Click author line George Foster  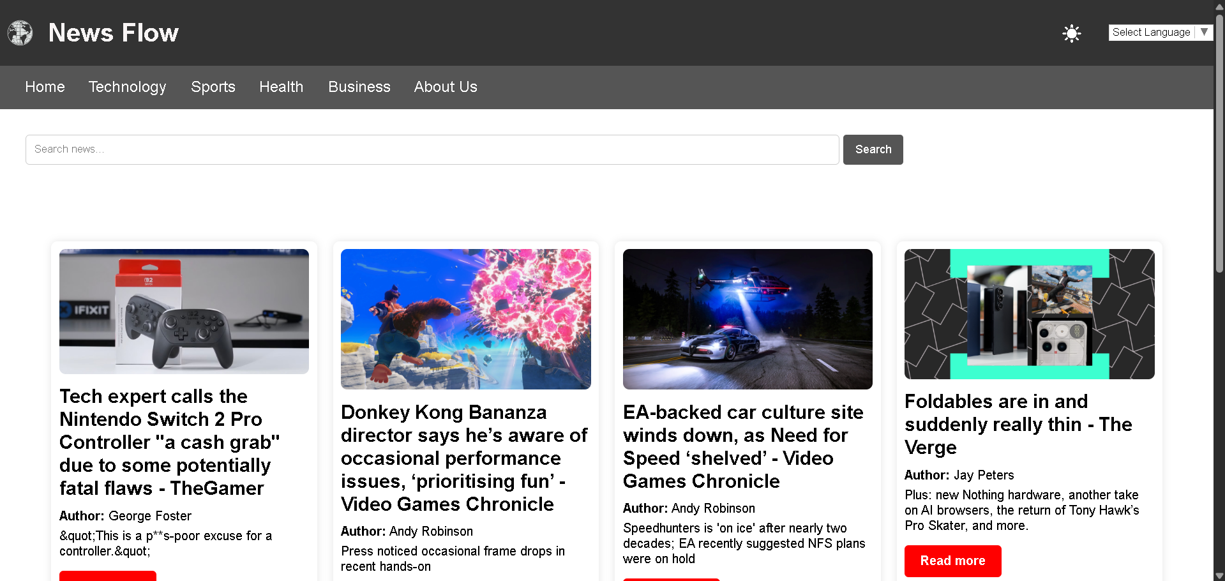click(x=125, y=516)
